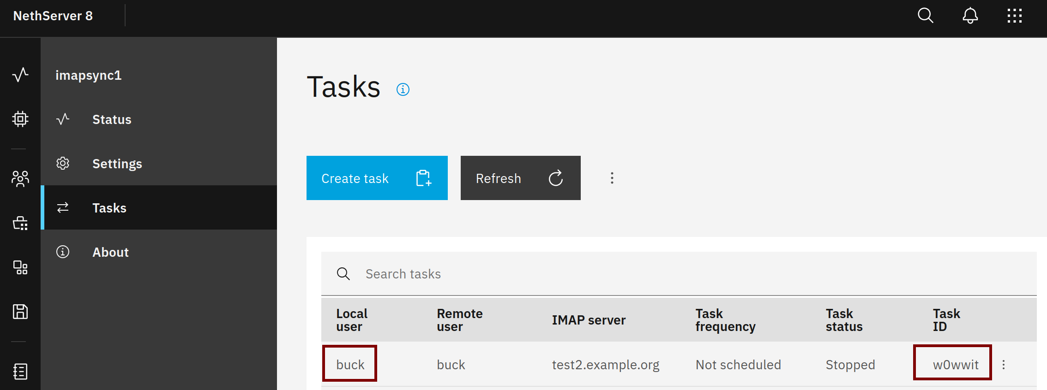Go to the Status page
Viewport: 1047px width, 390px height.
click(112, 119)
